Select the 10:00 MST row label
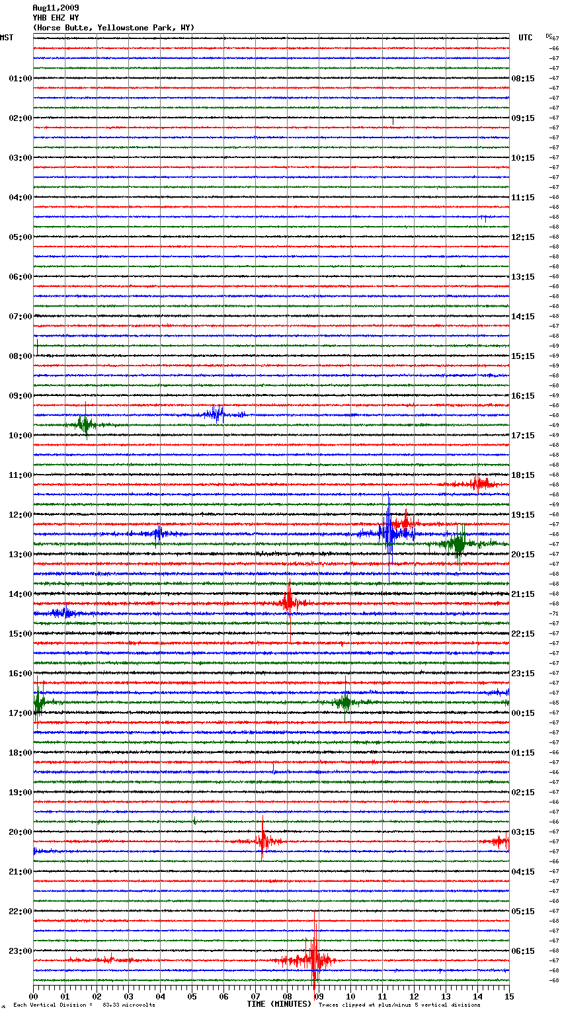Image resolution: width=562 pixels, height=1014 pixels. point(20,436)
